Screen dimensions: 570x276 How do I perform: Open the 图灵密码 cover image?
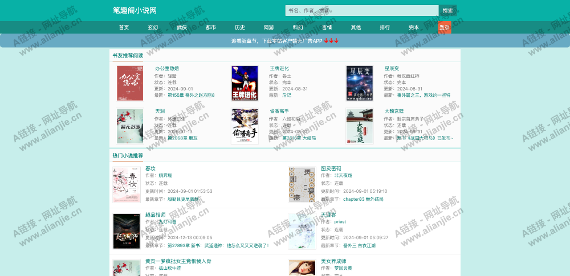(302, 185)
